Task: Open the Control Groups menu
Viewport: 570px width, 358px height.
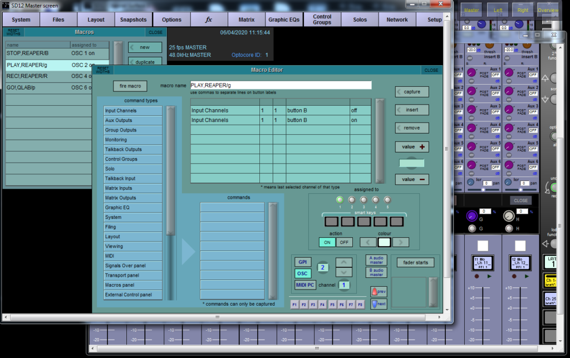Action: point(322,19)
